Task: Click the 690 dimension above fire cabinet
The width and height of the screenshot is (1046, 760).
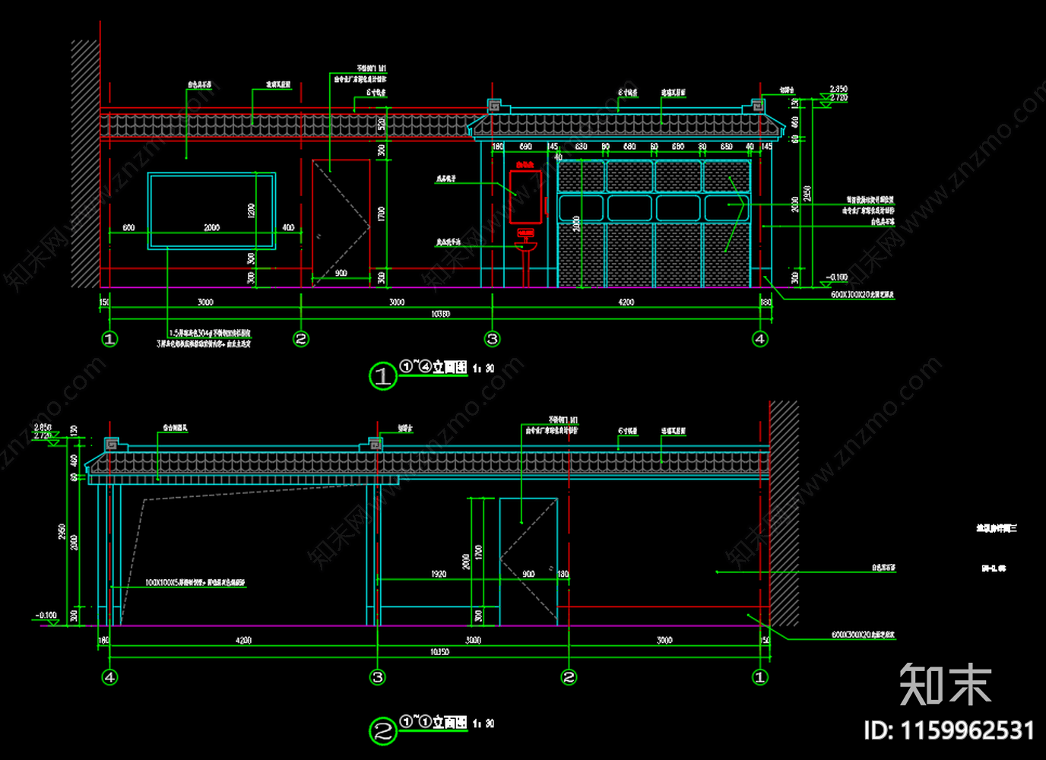Action: coord(525,147)
